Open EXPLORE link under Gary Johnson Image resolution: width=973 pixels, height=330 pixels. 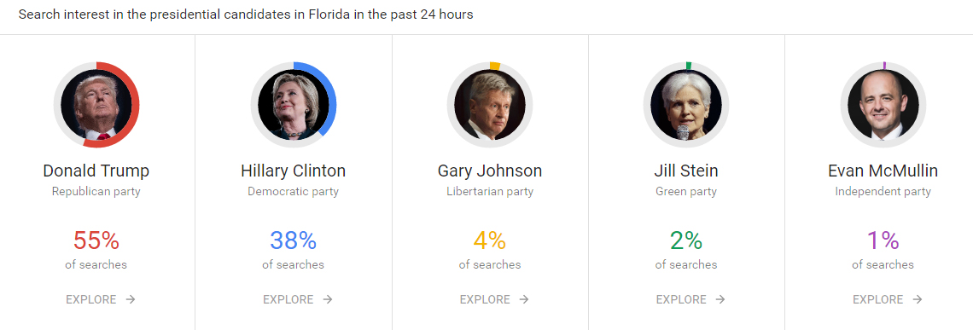pyautogui.click(x=494, y=299)
